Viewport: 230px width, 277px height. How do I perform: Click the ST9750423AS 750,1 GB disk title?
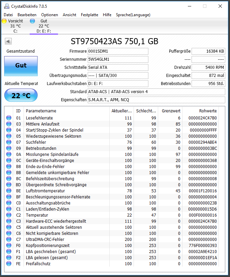(114, 41)
